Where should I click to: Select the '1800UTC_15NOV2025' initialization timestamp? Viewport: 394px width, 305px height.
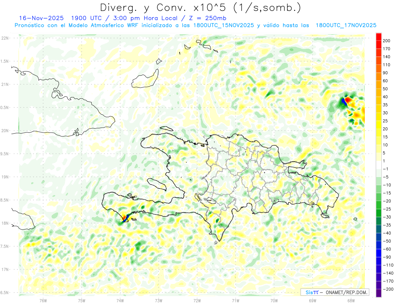(224, 25)
